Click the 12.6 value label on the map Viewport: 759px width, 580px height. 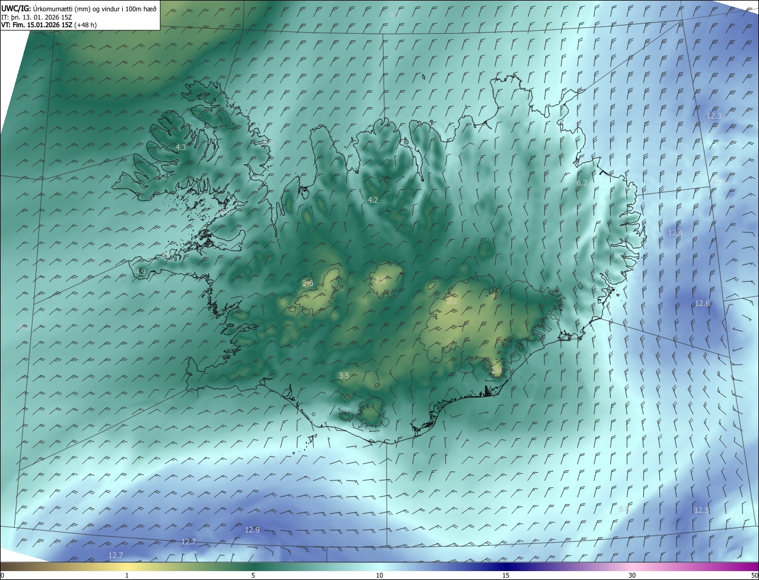pos(702,304)
